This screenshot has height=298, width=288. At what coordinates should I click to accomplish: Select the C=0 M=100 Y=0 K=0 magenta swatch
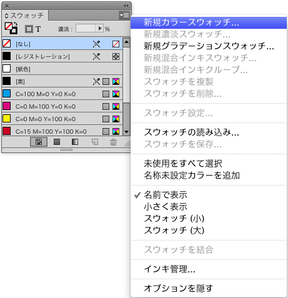62,106
